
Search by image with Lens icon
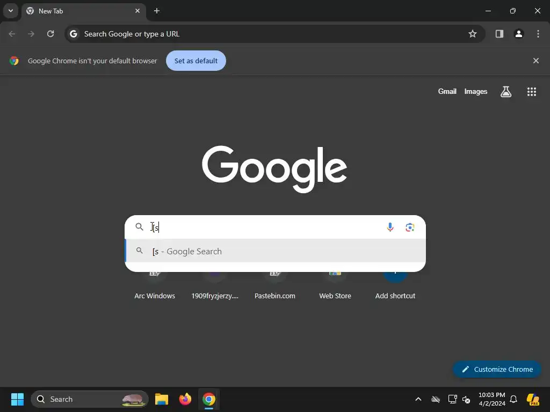pyautogui.click(x=410, y=227)
